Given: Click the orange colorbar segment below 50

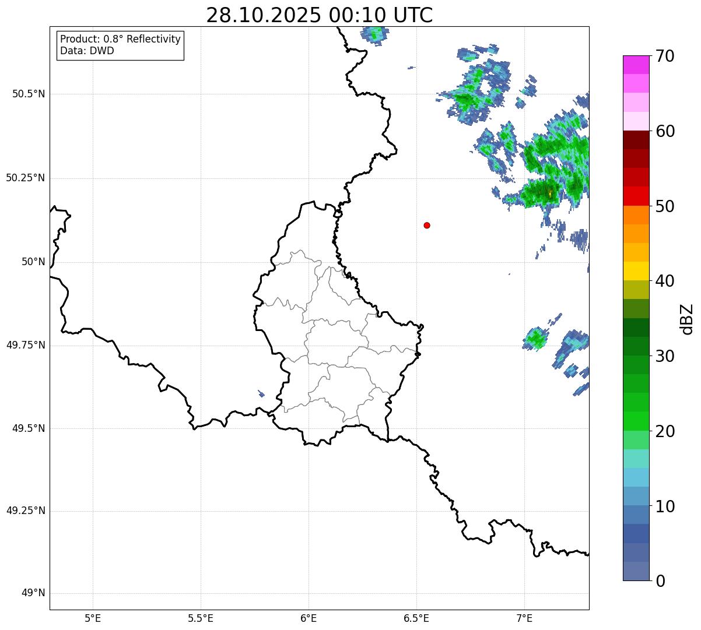Looking at the screenshot, I should coord(636,215).
